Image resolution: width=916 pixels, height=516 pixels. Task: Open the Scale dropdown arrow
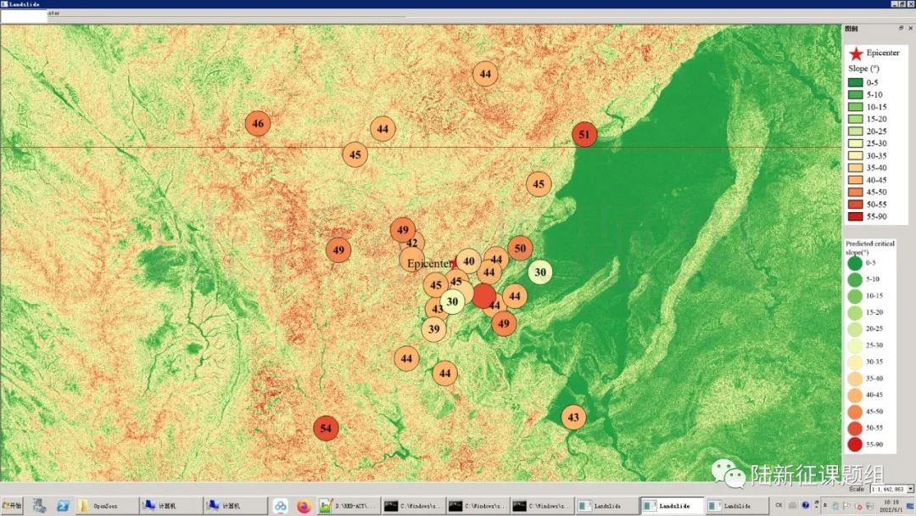pyautogui.click(x=911, y=489)
